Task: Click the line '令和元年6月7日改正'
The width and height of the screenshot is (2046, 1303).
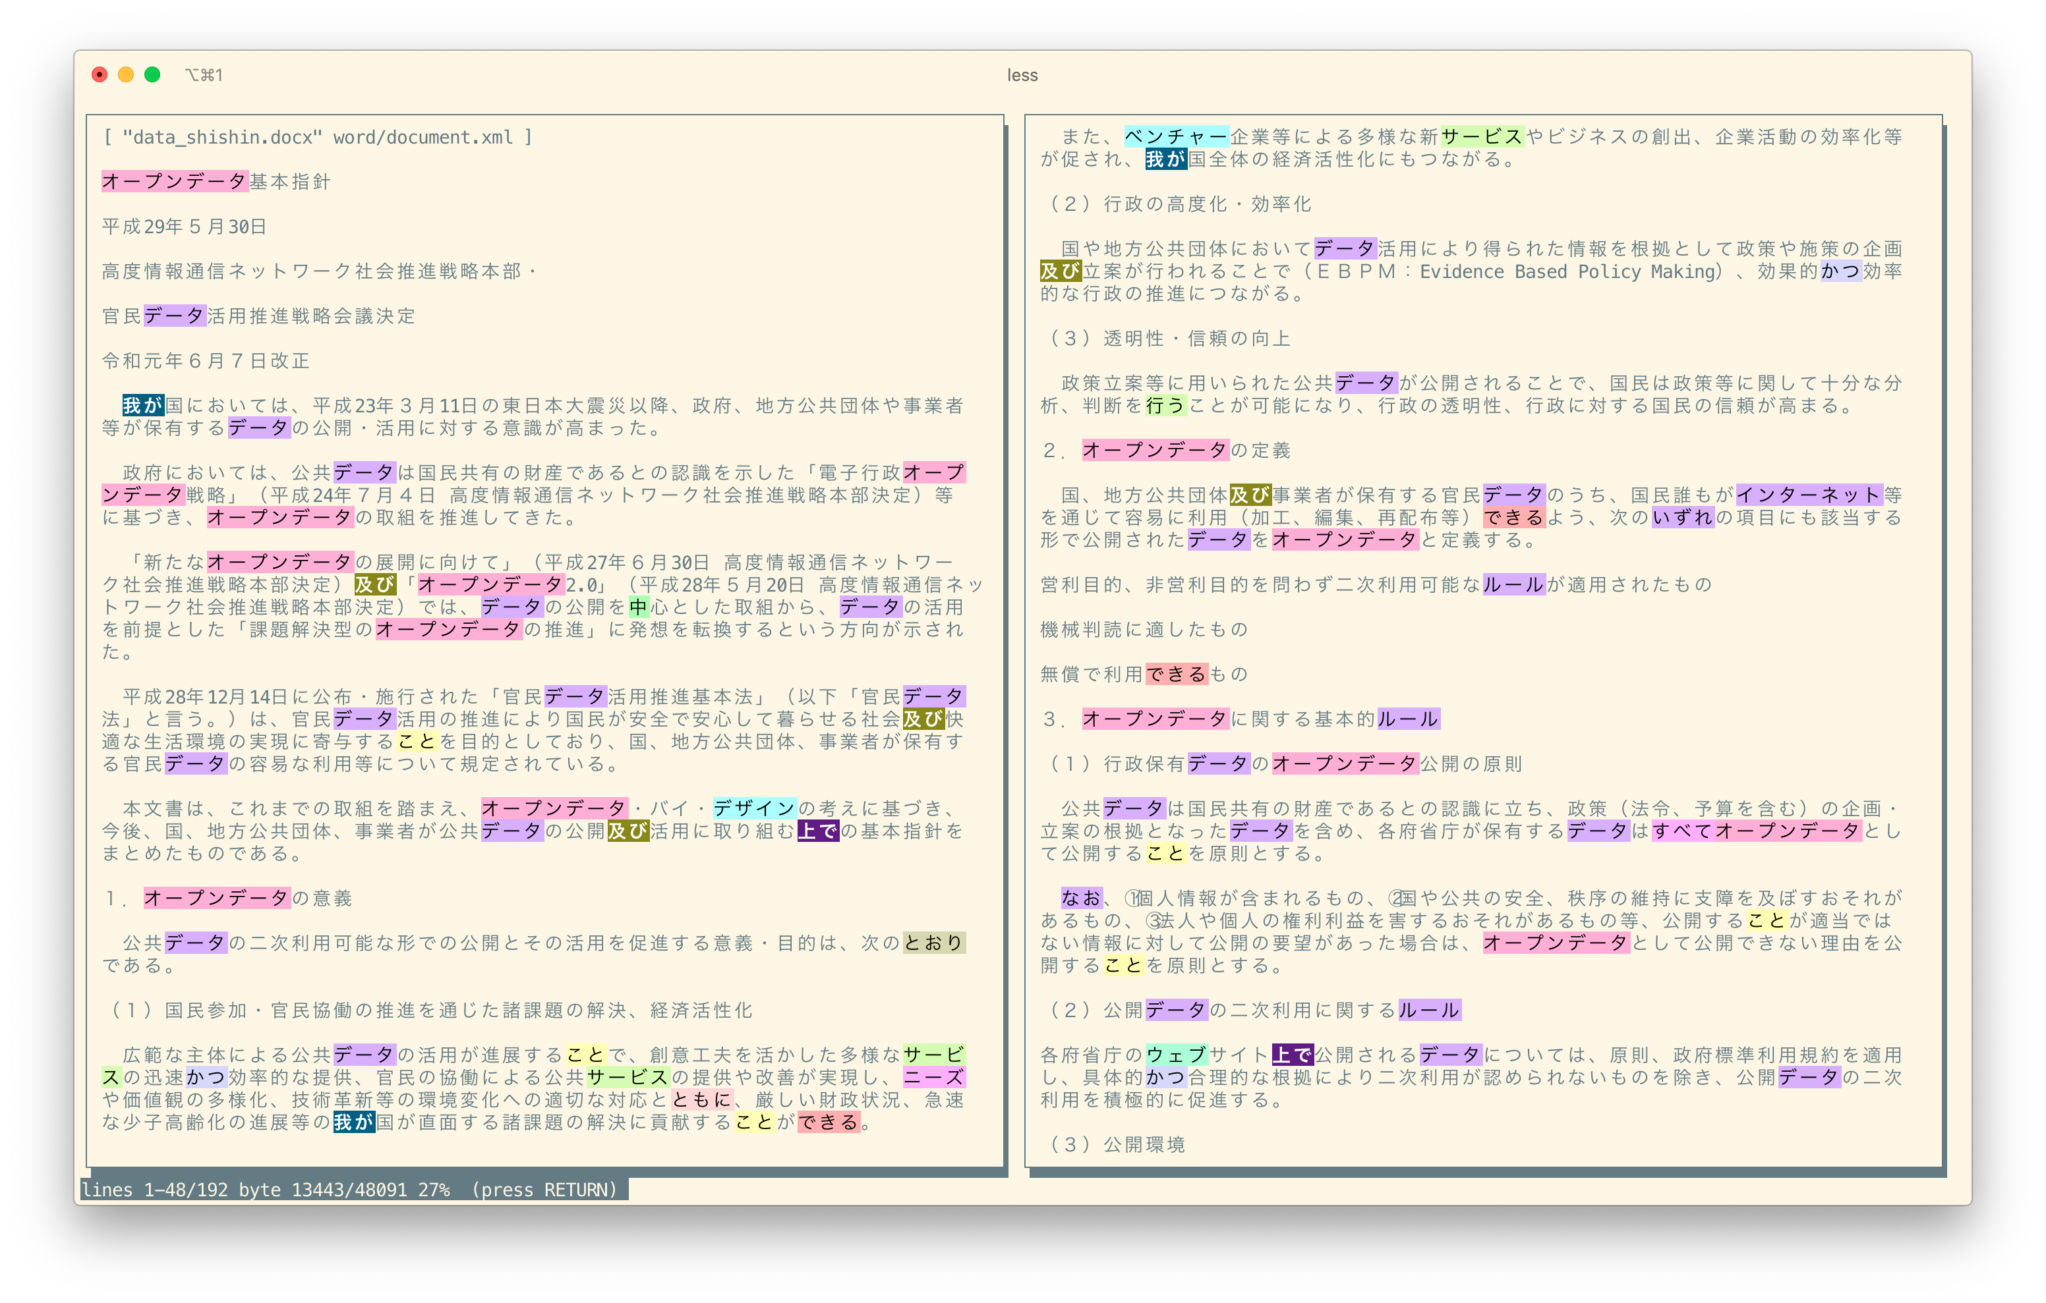Action: click(x=206, y=361)
